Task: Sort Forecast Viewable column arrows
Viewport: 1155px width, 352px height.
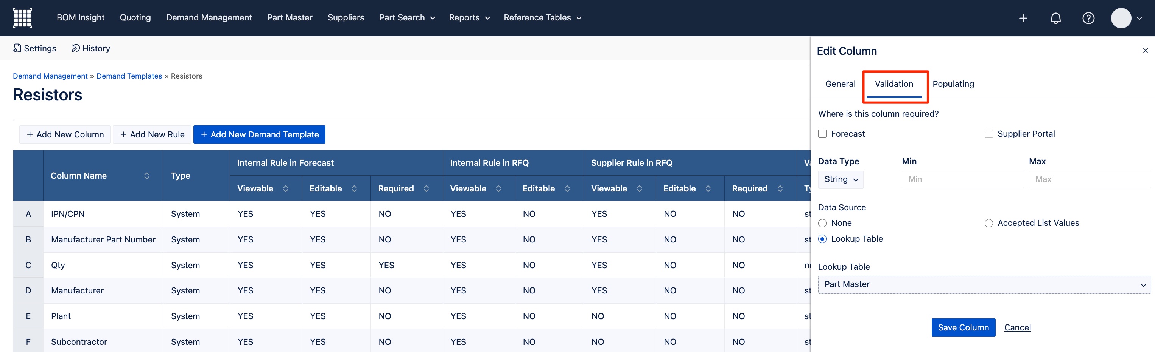Action: pyautogui.click(x=286, y=189)
